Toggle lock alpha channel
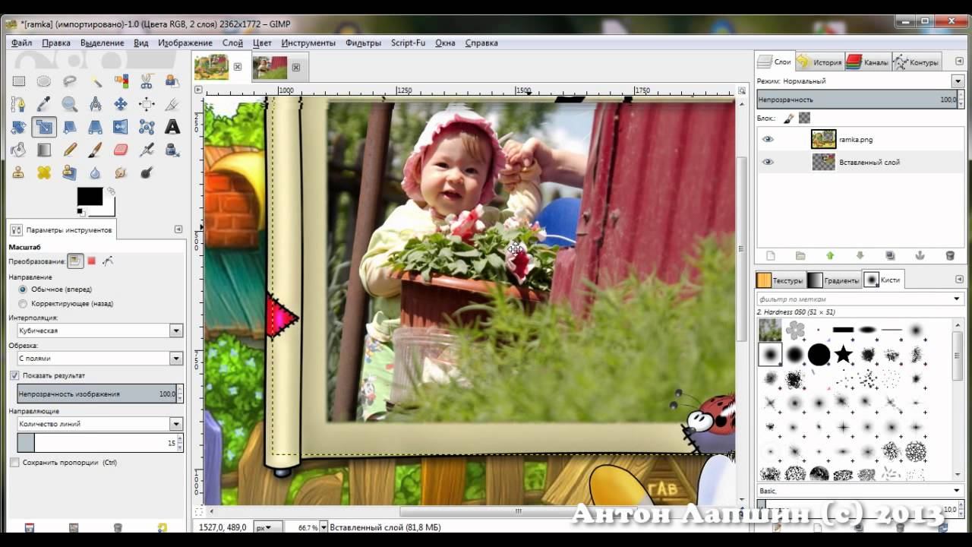Screen dimensions: 972x547 [x=804, y=118]
